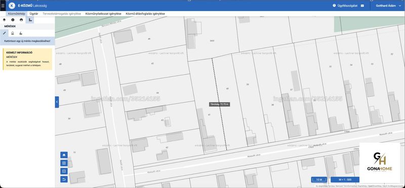405x188 pixels.
Task: Zoom in on the map
Action: click(64, 163)
